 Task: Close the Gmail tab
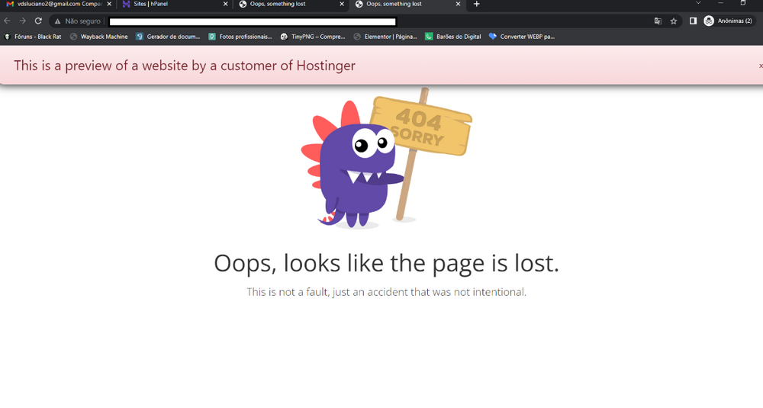pos(109,4)
